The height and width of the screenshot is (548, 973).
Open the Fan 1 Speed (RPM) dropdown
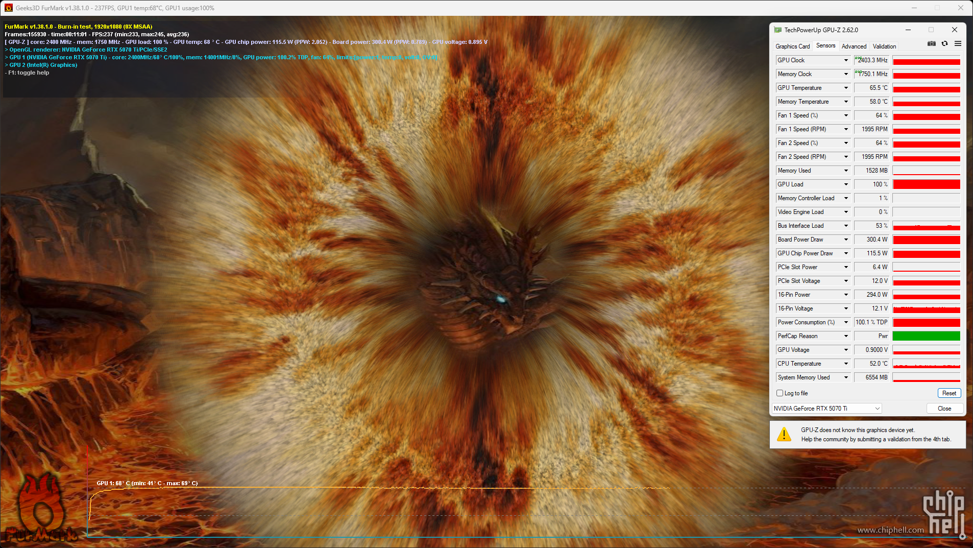(846, 129)
